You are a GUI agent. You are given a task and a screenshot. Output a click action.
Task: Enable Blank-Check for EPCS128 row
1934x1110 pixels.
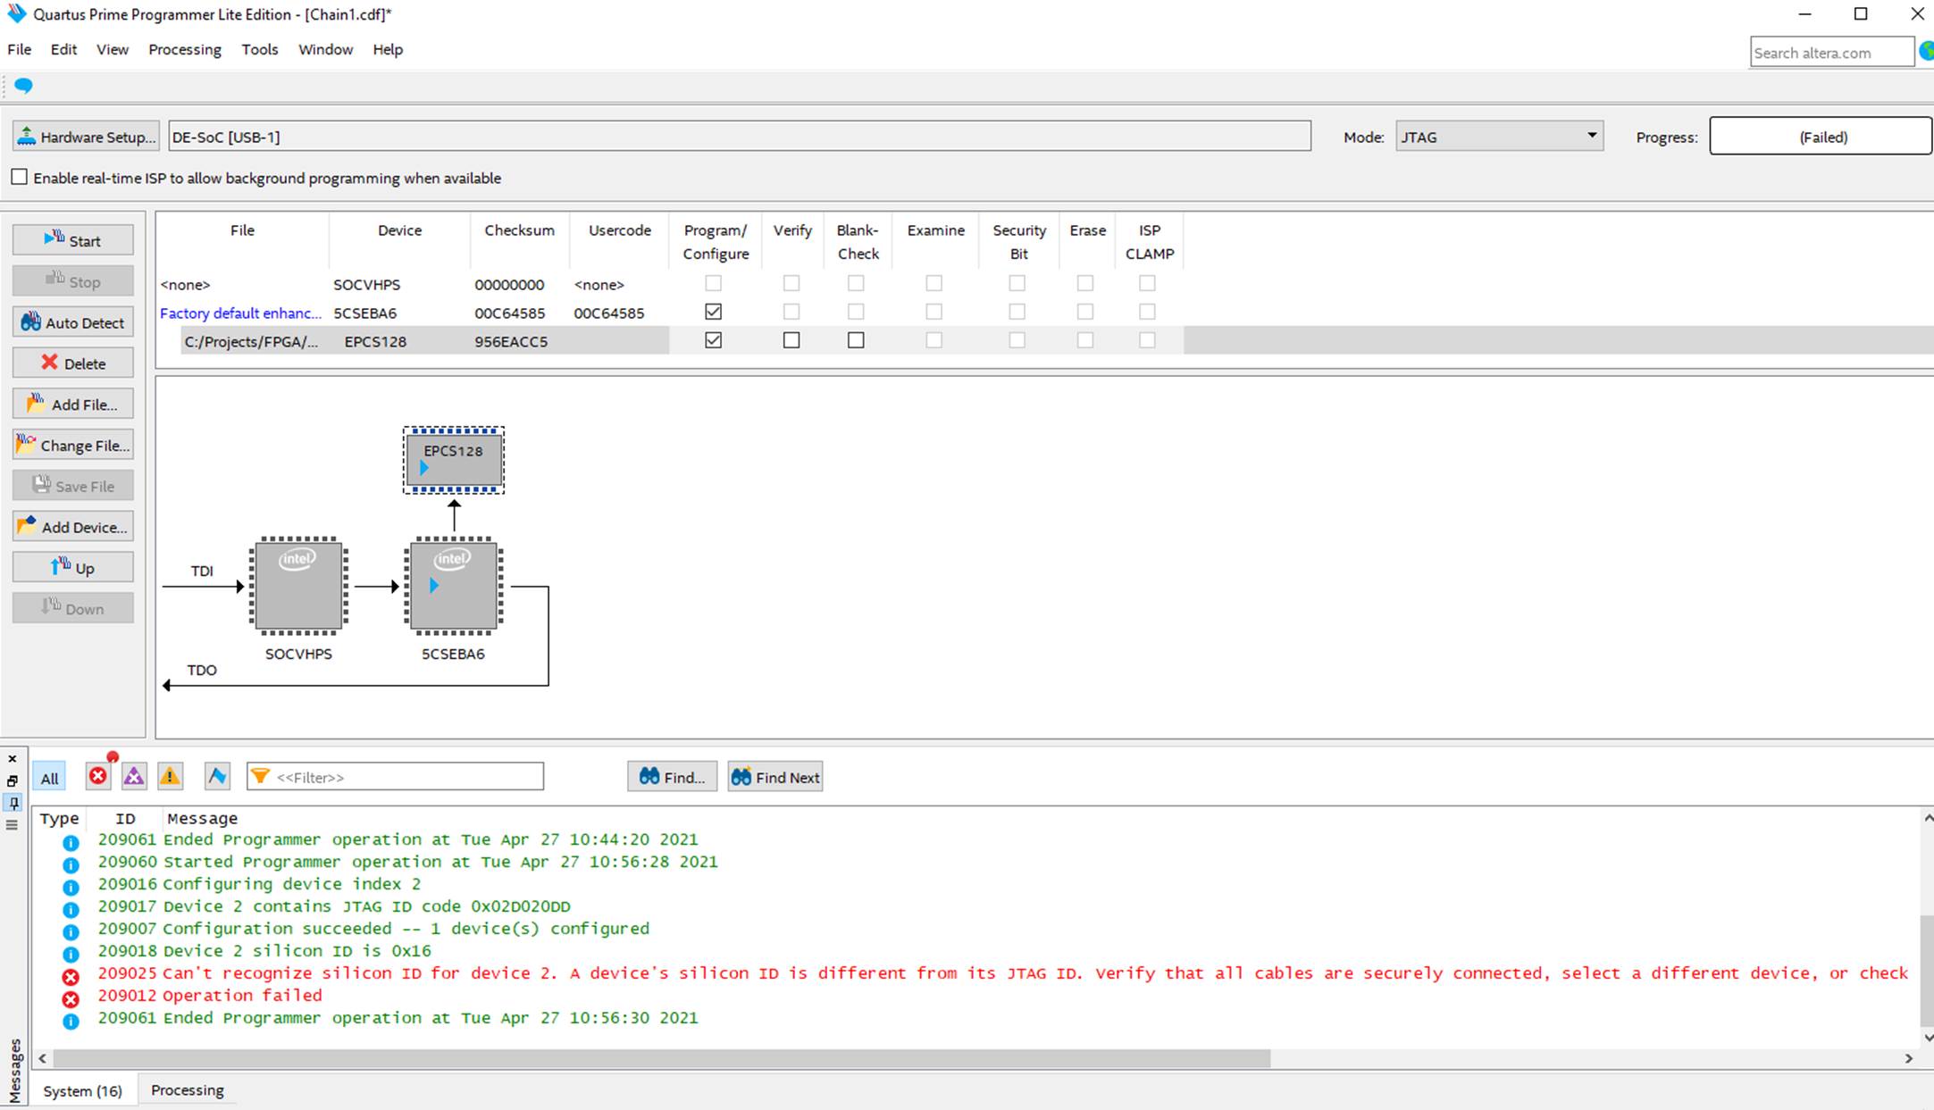[x=856, y=340]
